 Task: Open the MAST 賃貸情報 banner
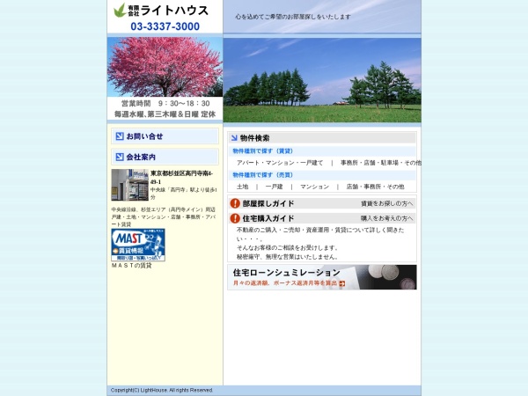coord(138,245)
